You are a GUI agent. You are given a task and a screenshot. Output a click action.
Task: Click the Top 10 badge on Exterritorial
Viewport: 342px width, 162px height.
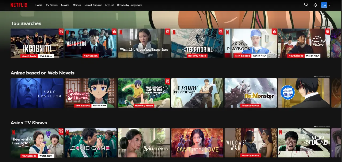(221, 31)
